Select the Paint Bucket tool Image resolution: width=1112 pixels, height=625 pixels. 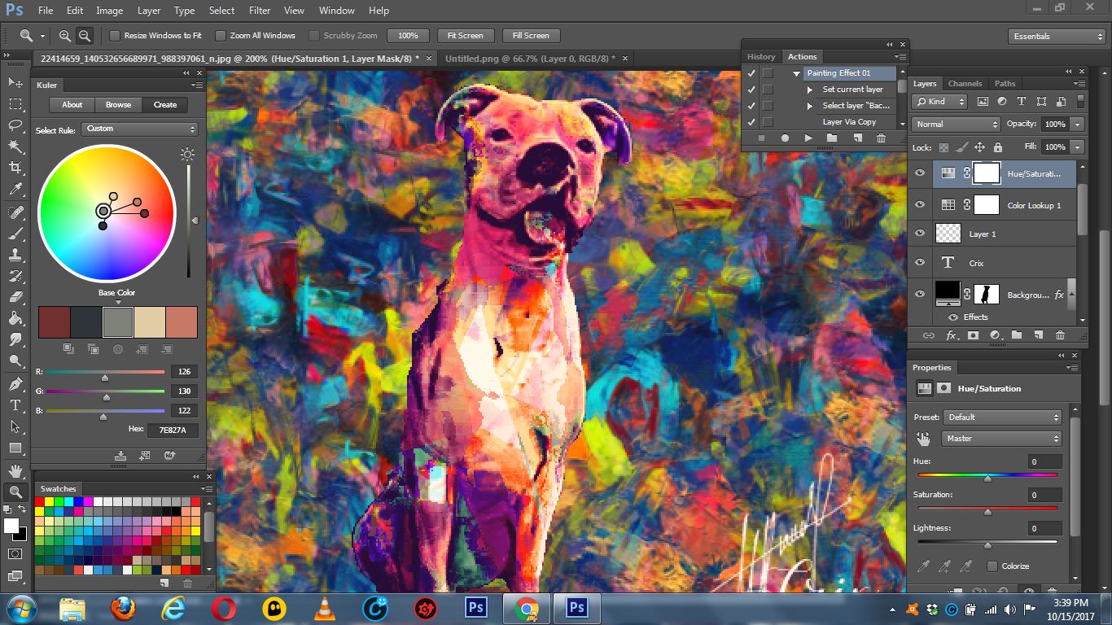pos(15,318)
